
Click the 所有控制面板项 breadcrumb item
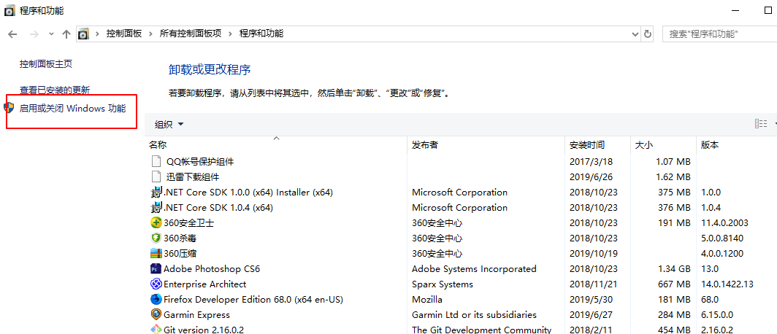click(x=191, y=34)
